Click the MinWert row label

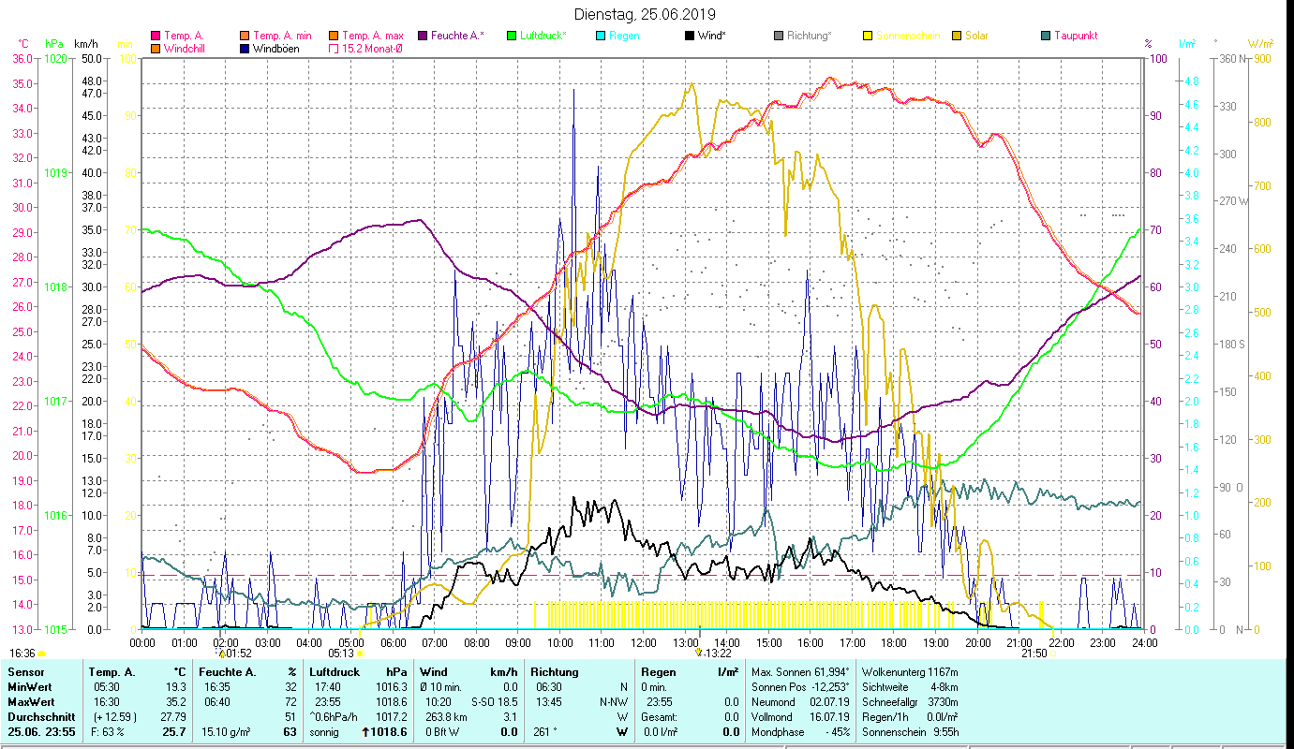click(x=30, y=686)
